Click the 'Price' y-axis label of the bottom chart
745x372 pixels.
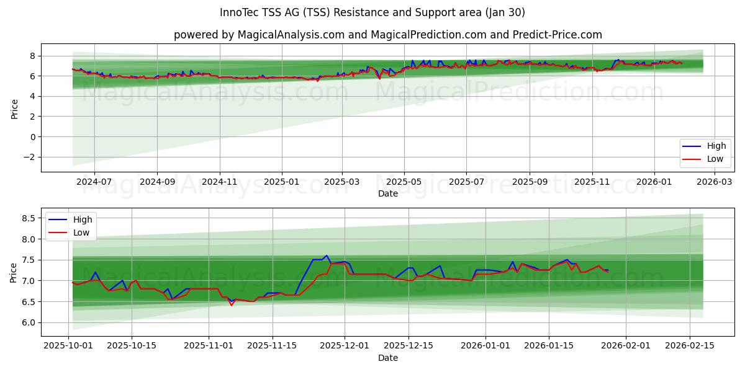(14, 272)
